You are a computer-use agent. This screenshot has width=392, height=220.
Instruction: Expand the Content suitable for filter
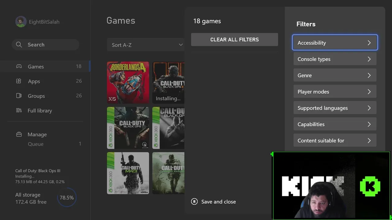click(x=335, y=140)
